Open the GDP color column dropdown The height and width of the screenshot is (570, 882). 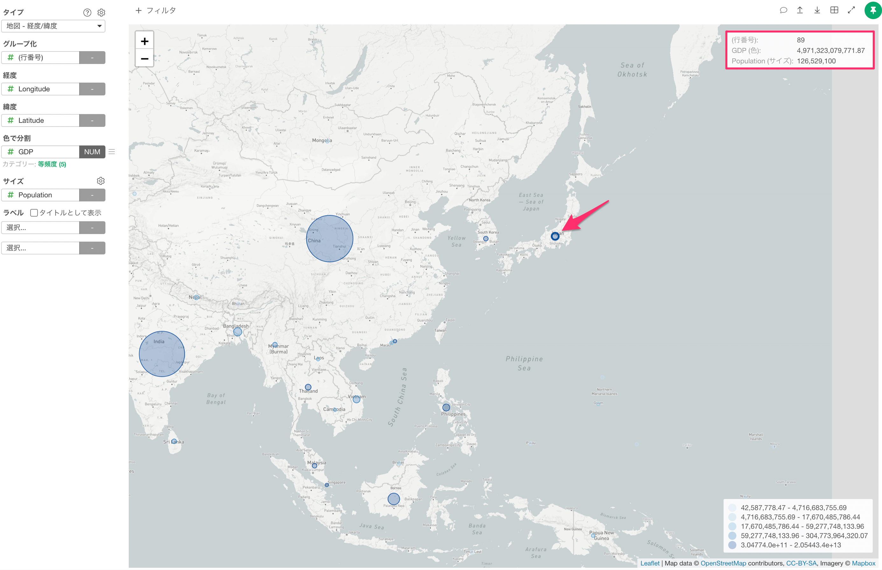tap(40, 152)
